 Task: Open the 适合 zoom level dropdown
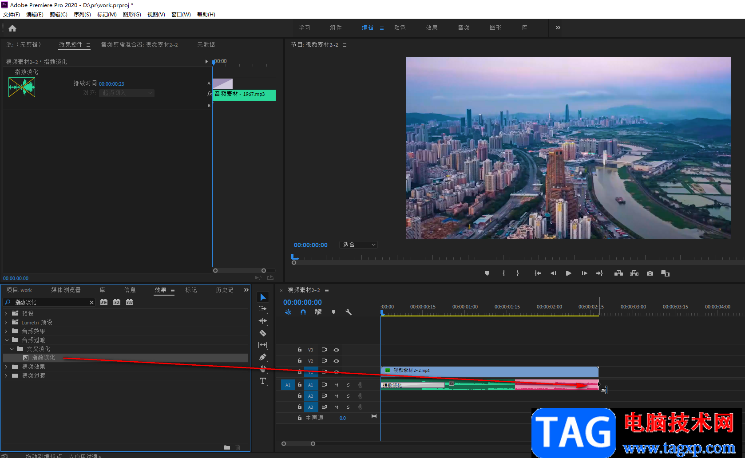[359, 245]
